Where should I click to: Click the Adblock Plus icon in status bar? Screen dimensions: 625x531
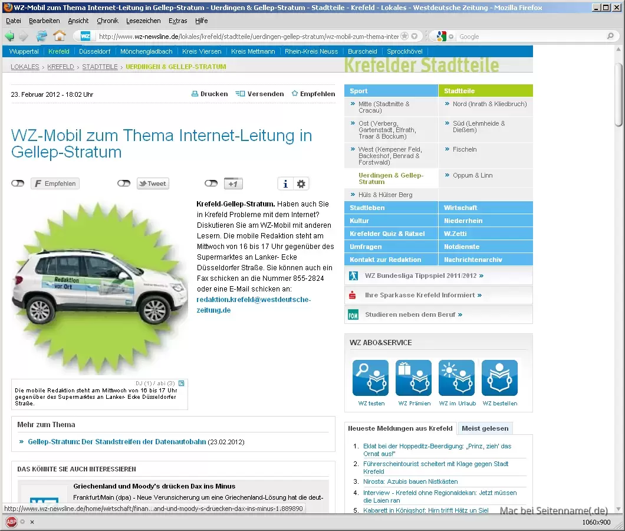tap(11, 522)
